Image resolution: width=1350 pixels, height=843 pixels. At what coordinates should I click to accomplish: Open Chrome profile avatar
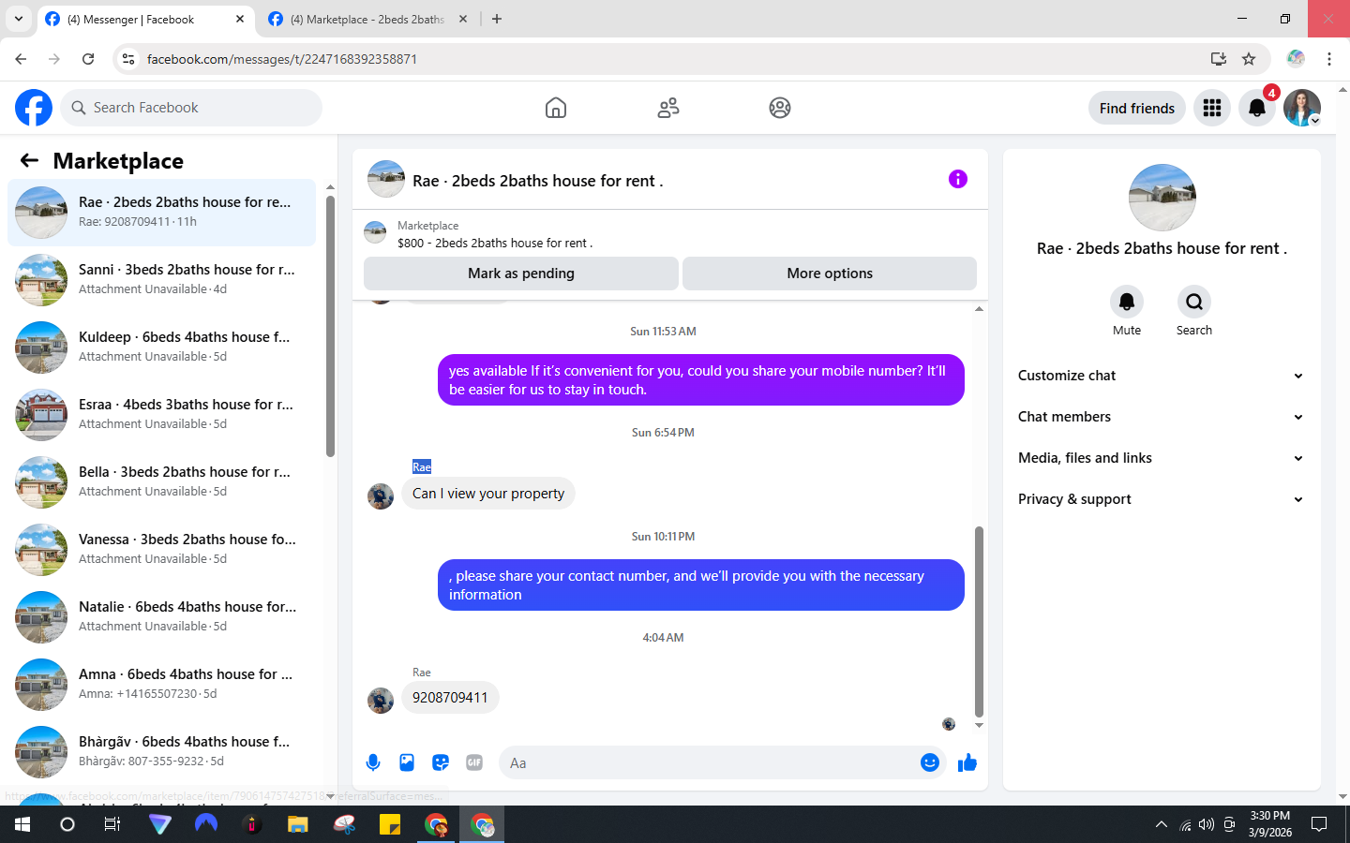(1296, 59)
